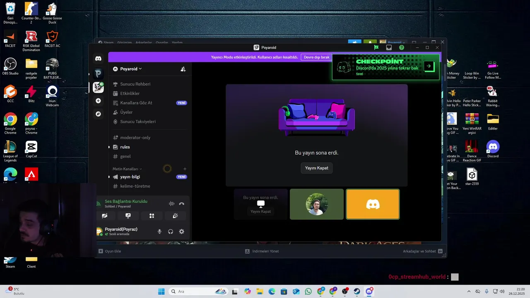Click Kapat link on the Checkpoint banner
This screenshot has height=298, width=530.
click(360, 74)
